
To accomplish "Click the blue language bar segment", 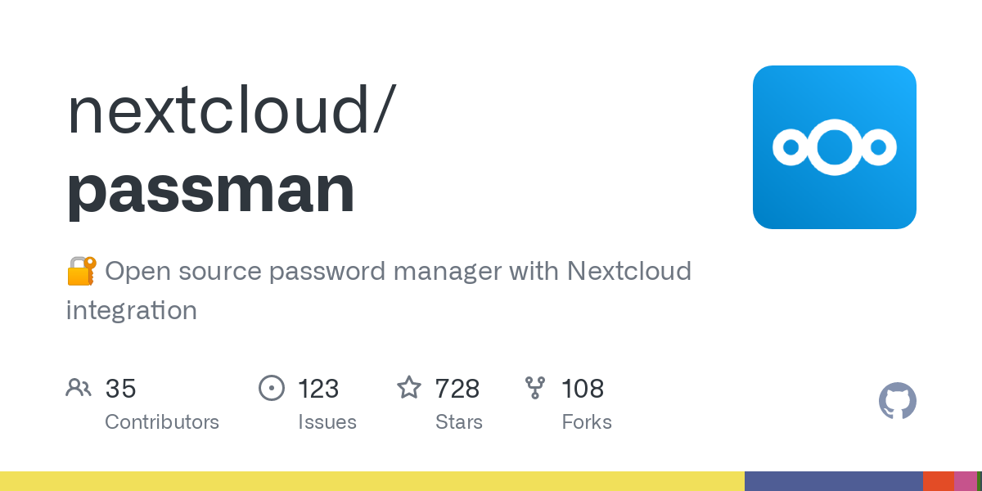I will pos(833,481).
